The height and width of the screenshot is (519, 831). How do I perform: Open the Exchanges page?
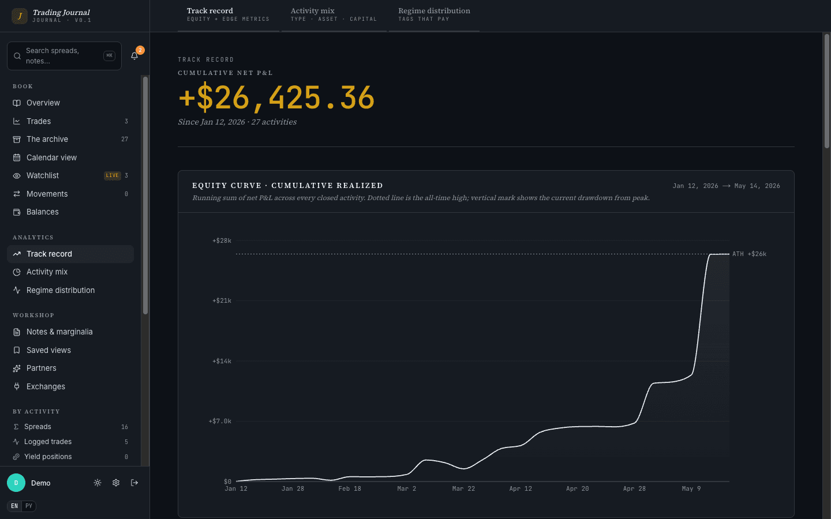pyautogui.click(x=70, y=386)
